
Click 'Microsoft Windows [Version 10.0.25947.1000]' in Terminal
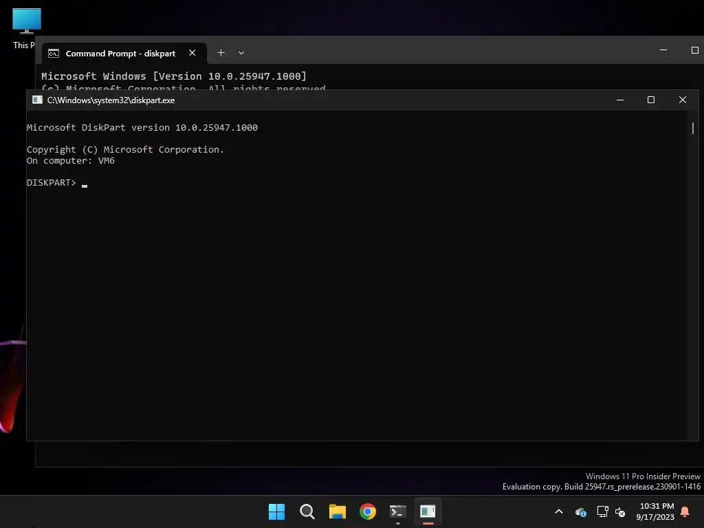pyautogui.click(x=174, y=76)
